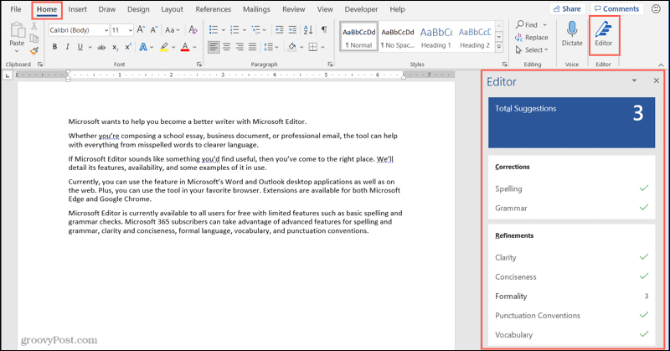Image resolution: width=670 pixels, height=351 pixels.
Task: Apply the Heading 1 style
Action: pos(435,37)
